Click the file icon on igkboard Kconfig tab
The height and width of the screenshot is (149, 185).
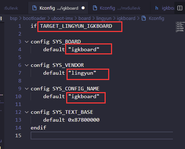pyautogui.click(x=35, y=8)
